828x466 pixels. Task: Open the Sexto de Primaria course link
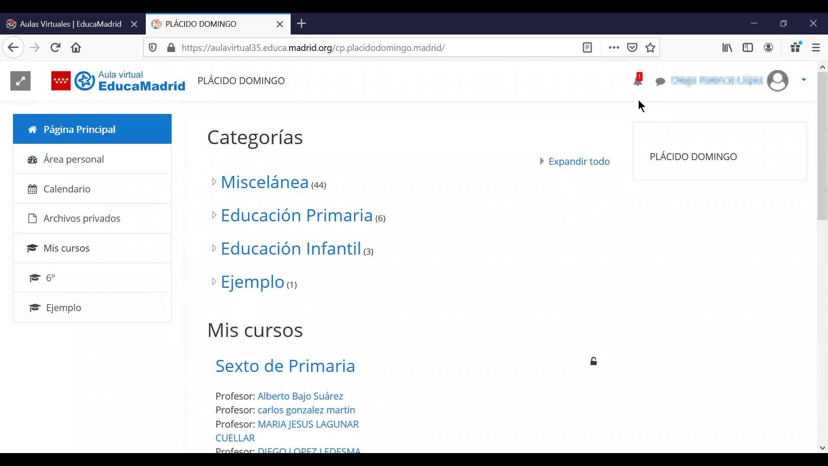tap(285, 366)
